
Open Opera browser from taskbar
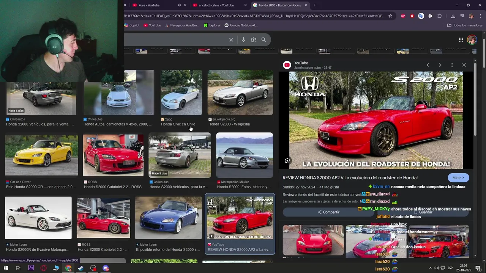click(44, 268)
